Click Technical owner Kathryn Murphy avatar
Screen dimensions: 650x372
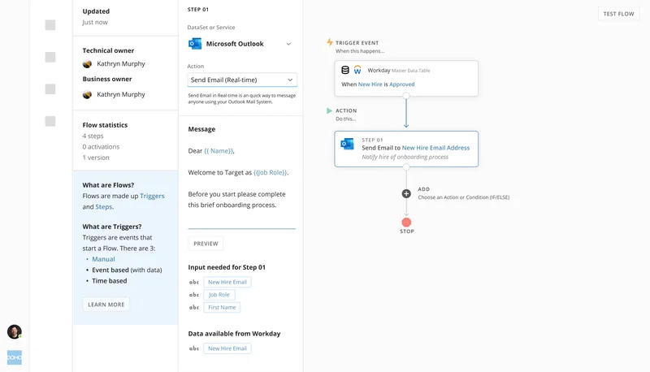pyautogui.click(x=87, y=64)
